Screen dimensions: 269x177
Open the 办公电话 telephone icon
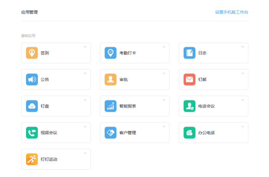pos(189,133)
